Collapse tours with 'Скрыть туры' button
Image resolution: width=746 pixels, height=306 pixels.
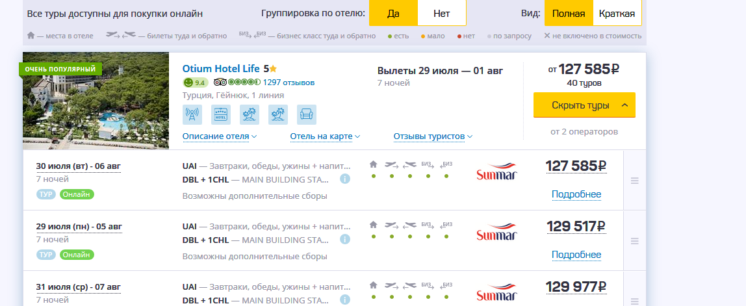(x=584, y=105)
